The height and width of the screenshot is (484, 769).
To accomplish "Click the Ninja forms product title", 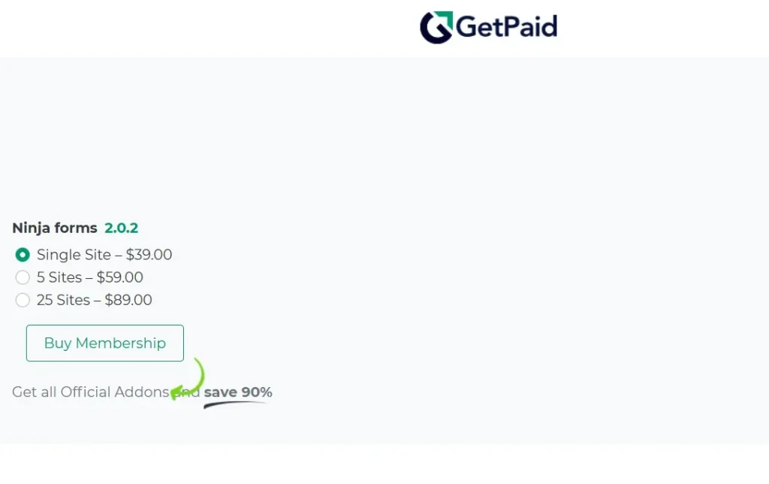I will point(54,228).
